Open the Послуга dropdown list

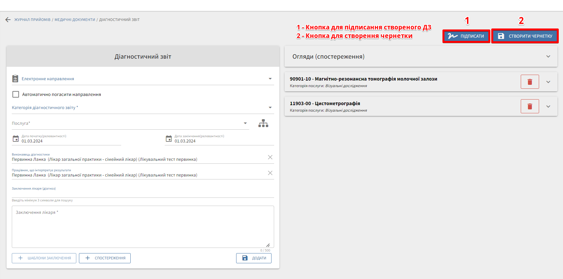coord(245,123)
